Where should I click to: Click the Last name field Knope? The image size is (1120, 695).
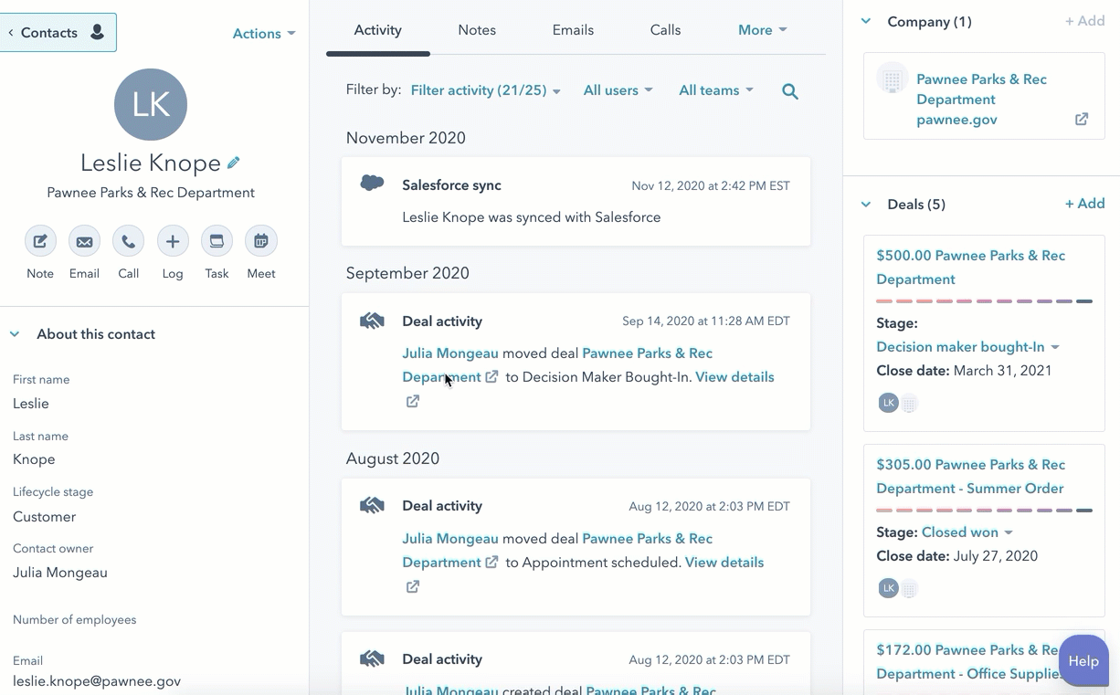34,459
